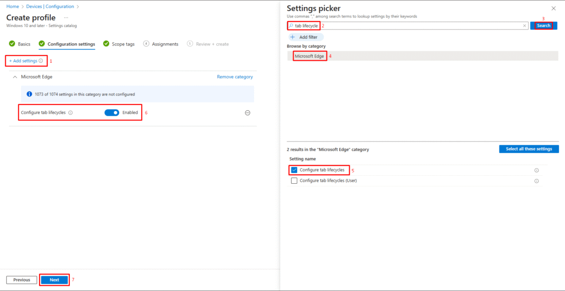Select the Configuration settings tab
The width and height of the screenshot is (565, 291).
[67, 44]
